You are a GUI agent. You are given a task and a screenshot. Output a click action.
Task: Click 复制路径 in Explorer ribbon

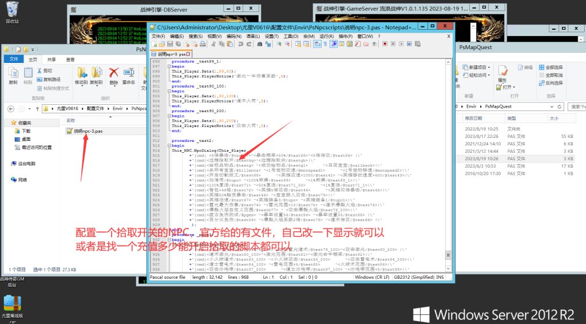[49, 79]
